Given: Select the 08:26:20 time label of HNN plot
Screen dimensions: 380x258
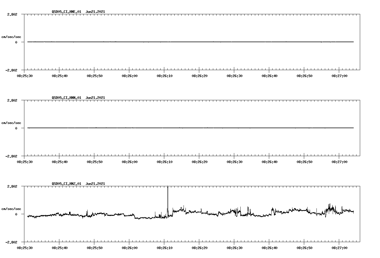Looking at the screenshot, I should (x=199, y=162).
